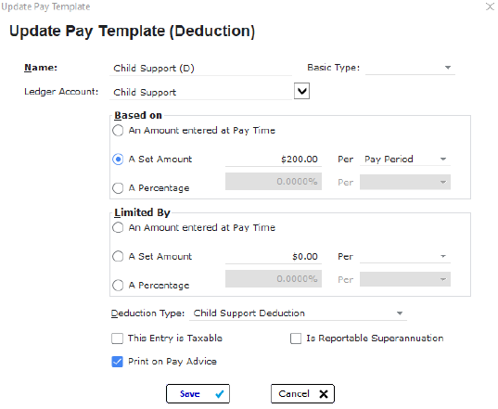Click Limited By percentage 0.0000% field
The image size is (498, 409).
coord(274,278)
